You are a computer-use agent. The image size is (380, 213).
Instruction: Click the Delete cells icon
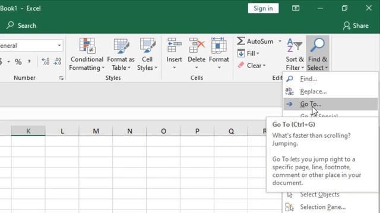click(x=197, y=45)
